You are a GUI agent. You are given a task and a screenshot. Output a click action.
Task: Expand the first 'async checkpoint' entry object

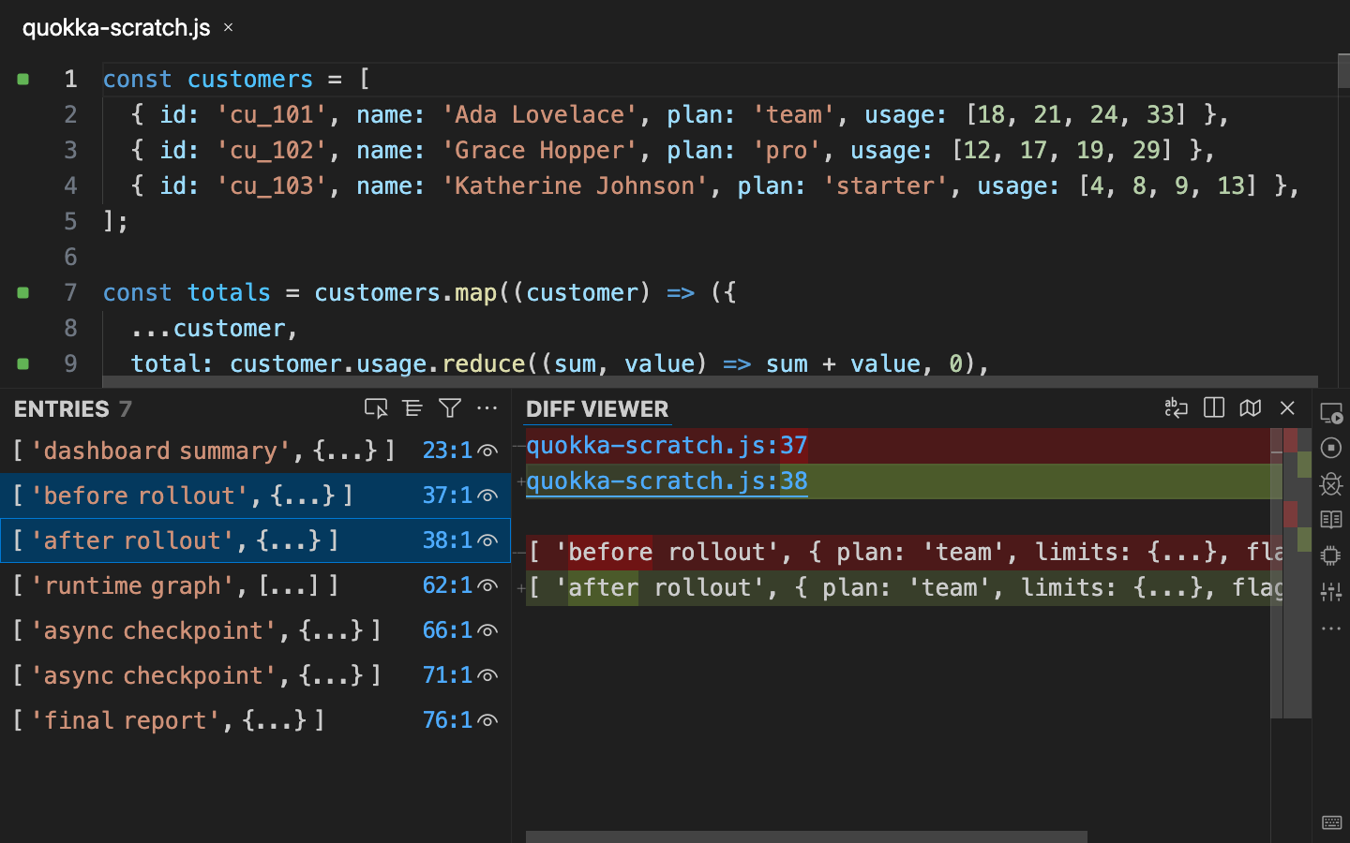[331, 630]
